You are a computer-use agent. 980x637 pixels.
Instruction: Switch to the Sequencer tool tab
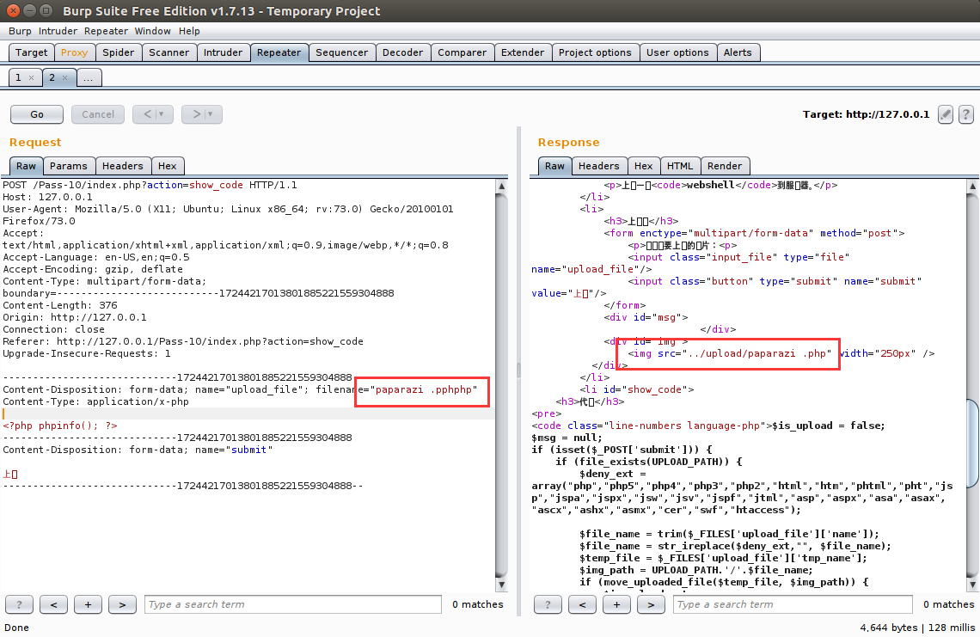coord(342,52)
